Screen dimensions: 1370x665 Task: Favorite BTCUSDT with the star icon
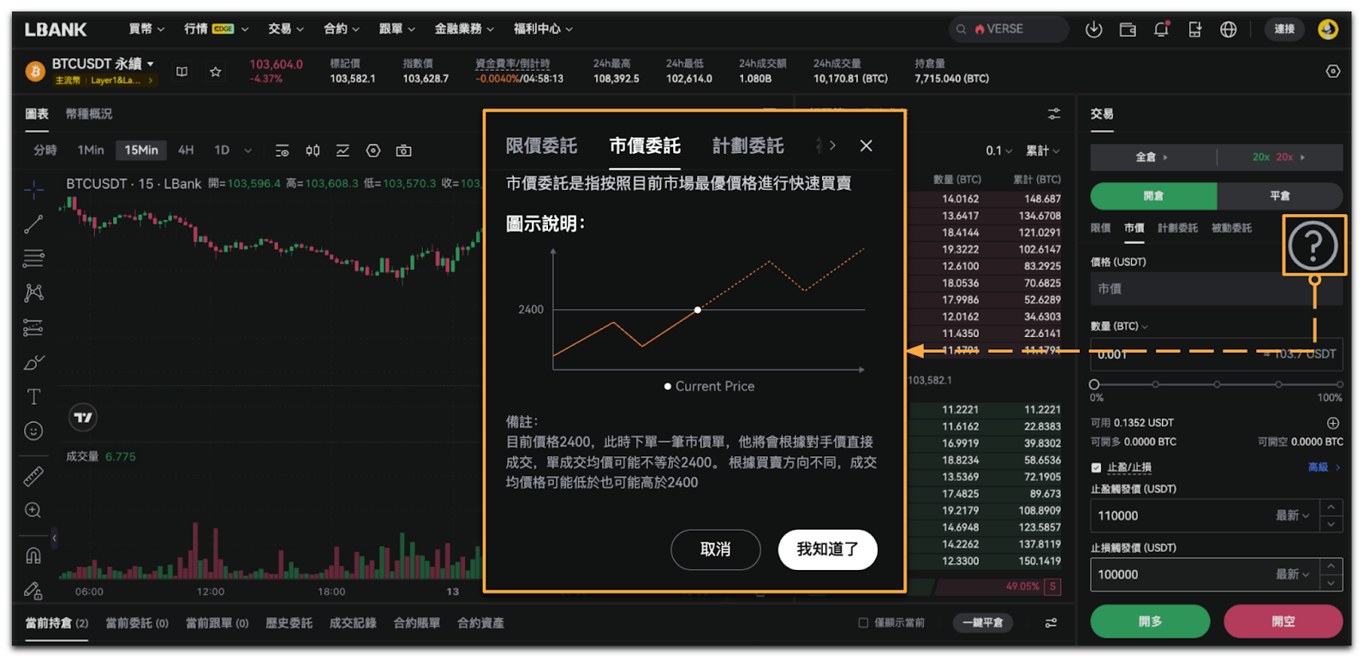tap(216, 72)
